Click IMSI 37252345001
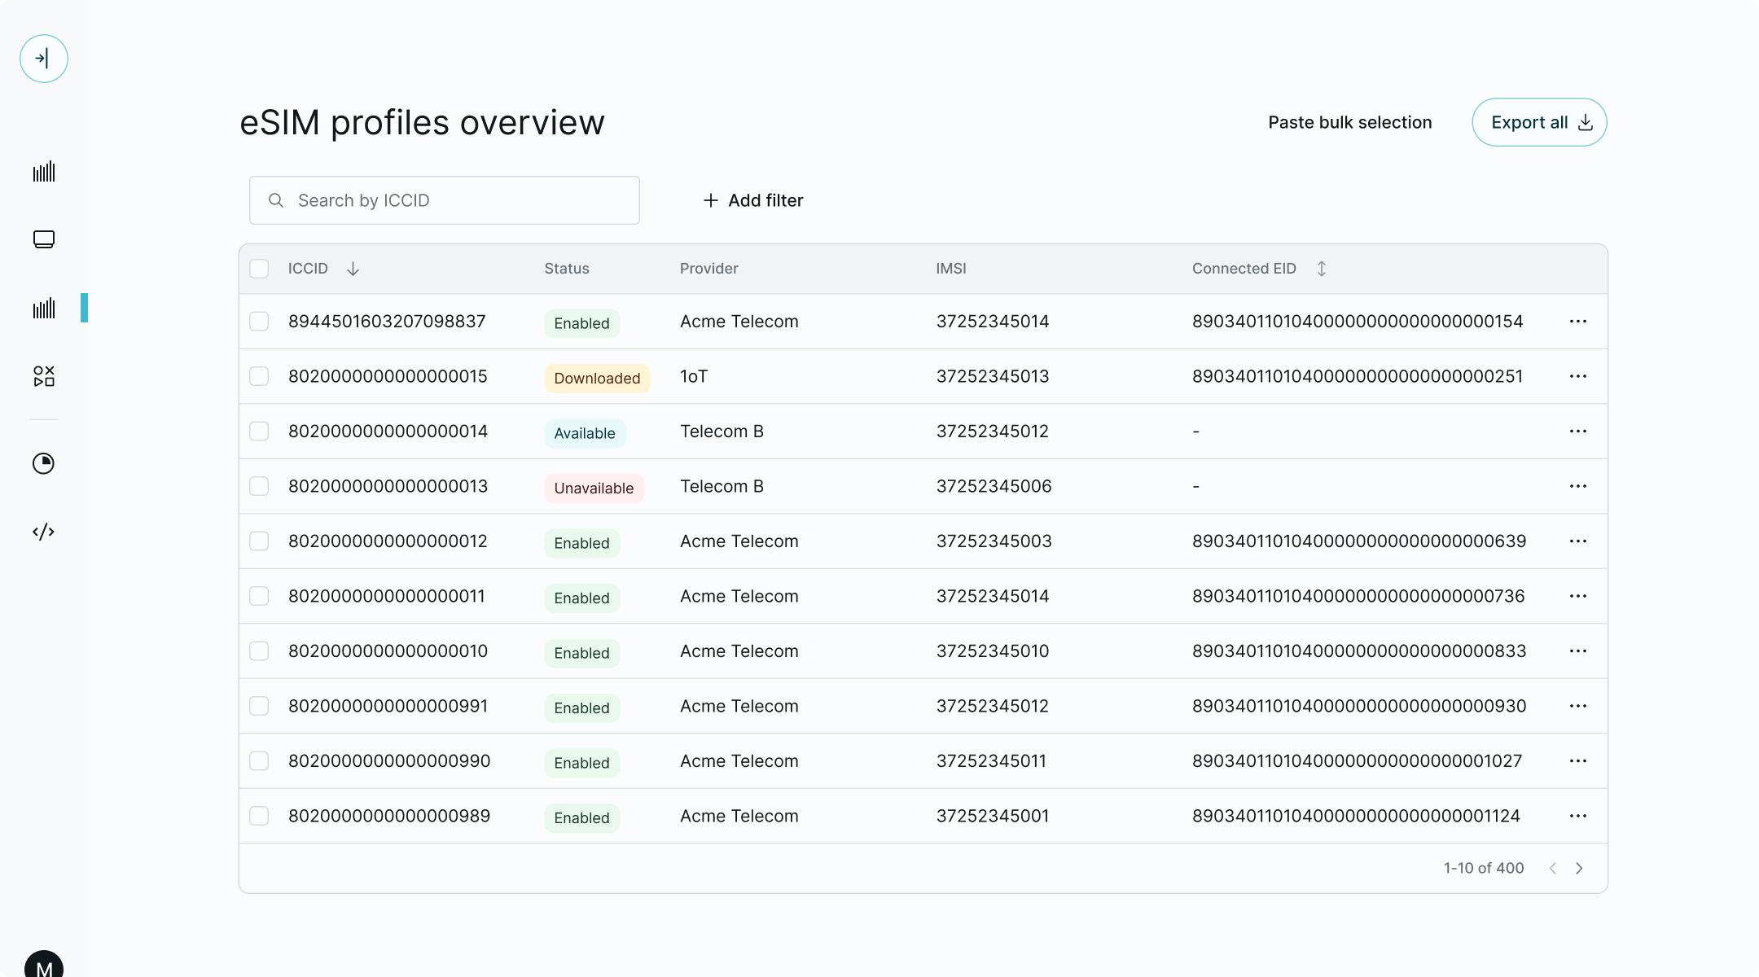 tap(993, 816)
